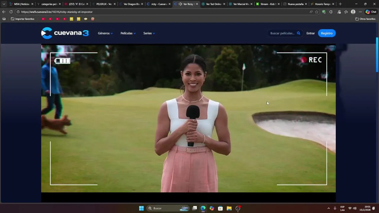Expand the Películas dropdown
The height and width of the screenshot is (213, 379).
(128, 33)
